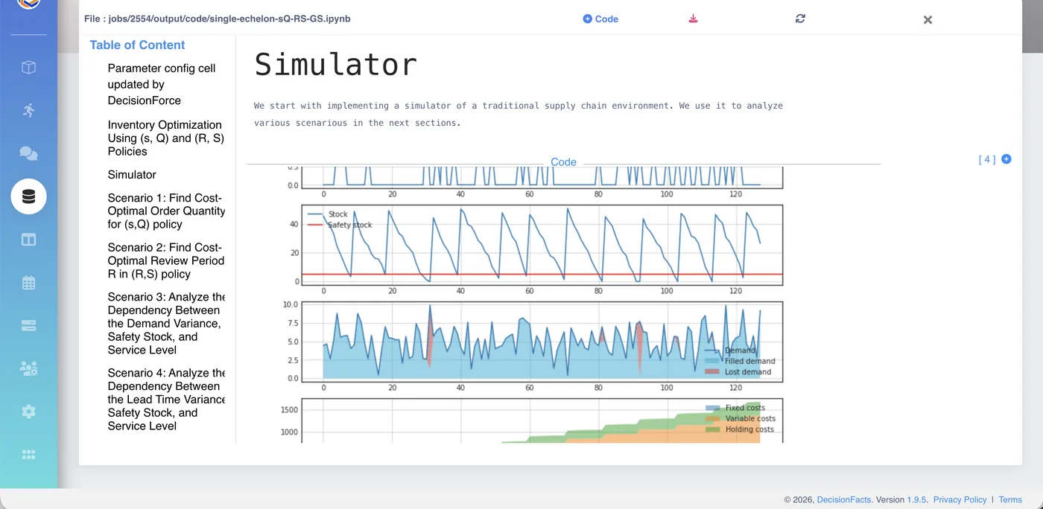1043x509 pixels.
Task: Click the Simulator page heading
Action: [x=336, y=65]
